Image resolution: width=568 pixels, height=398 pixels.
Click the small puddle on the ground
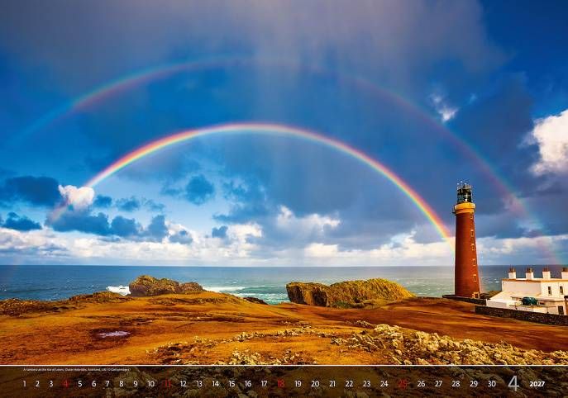[113, 334]
